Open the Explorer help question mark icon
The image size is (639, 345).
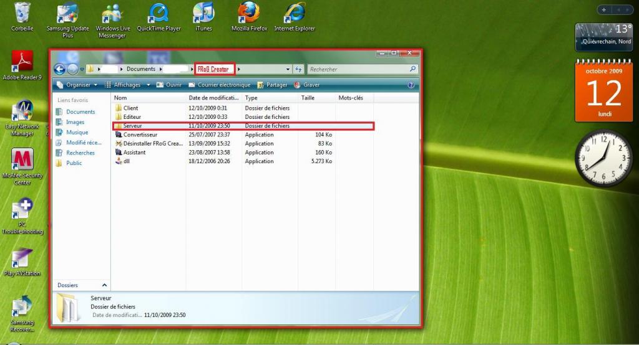411,85
